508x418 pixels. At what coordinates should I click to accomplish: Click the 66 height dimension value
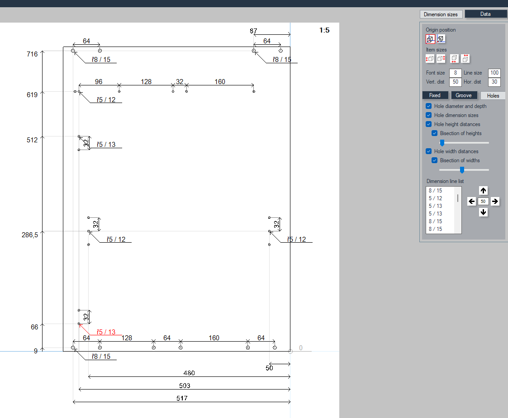34,327
